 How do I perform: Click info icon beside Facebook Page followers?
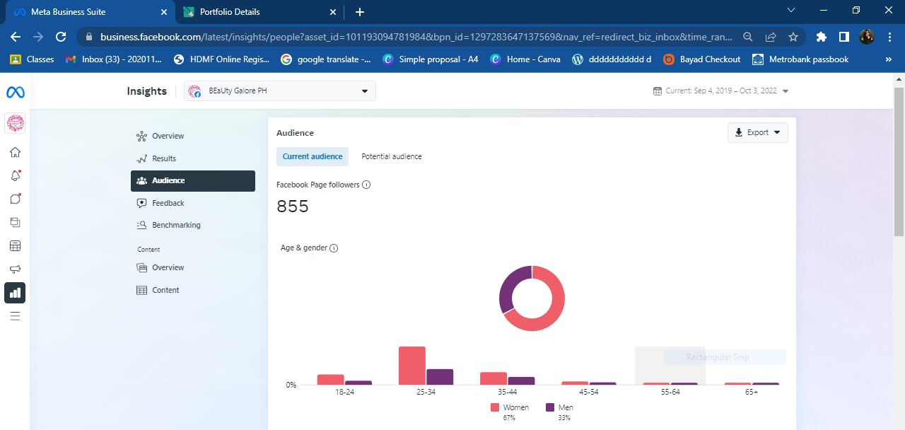(366, 185)
